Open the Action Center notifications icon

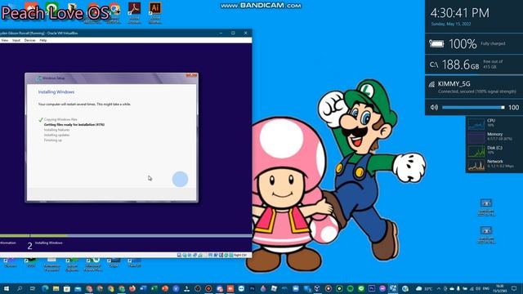point(514,288)
